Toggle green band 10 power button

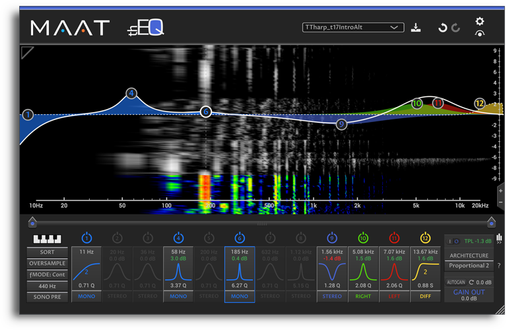pos(363,238)
